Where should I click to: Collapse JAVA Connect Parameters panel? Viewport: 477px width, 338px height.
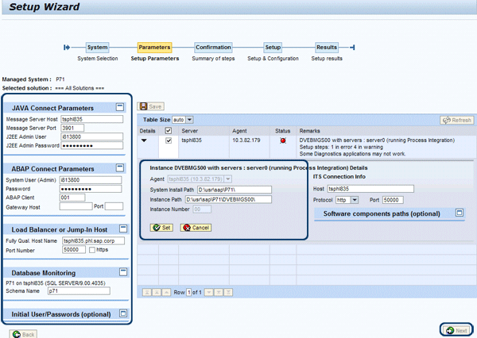120,107
